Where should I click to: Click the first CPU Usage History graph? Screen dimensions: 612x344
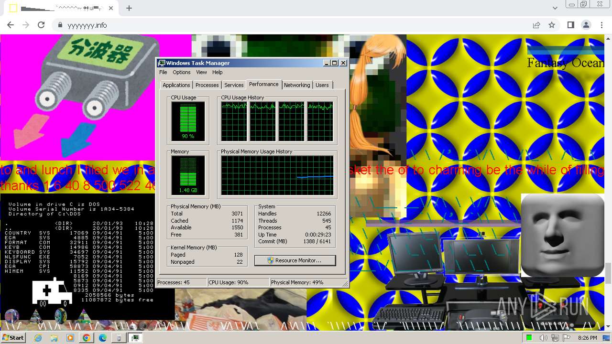(x=234, y=121)
